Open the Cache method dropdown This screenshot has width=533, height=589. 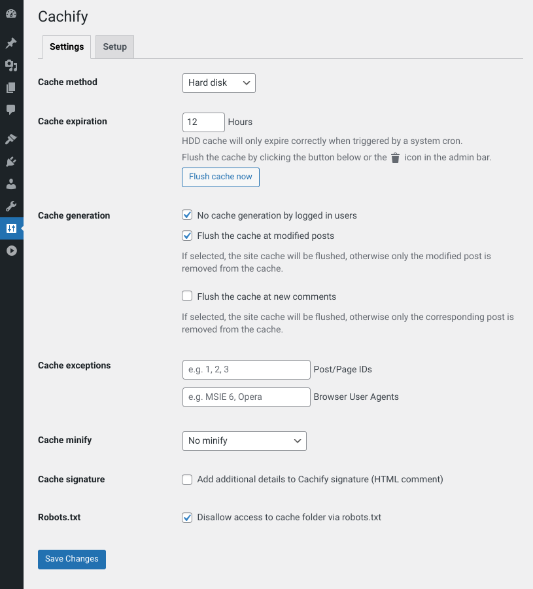pos(218,83)
